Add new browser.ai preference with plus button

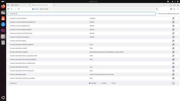pos(173,83)
